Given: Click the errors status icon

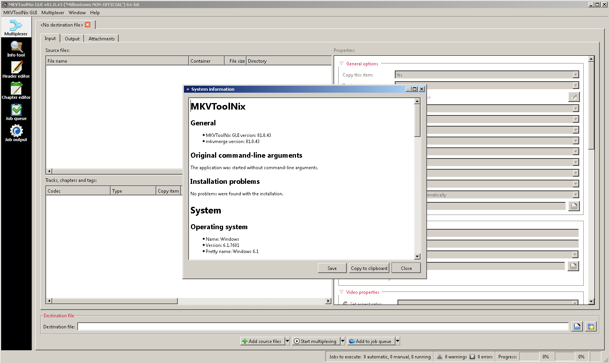Looking at the screenshot, I should 472,356.
